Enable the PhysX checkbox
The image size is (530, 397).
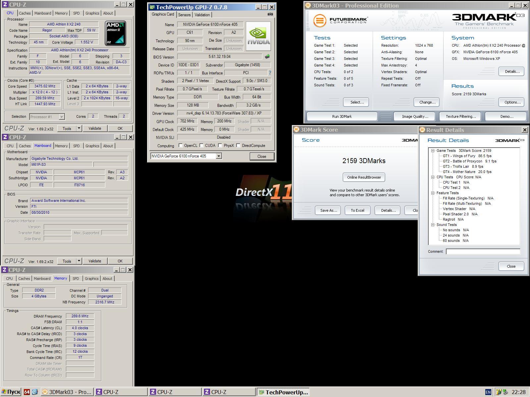pyautogui.click(x=220, y=145)
